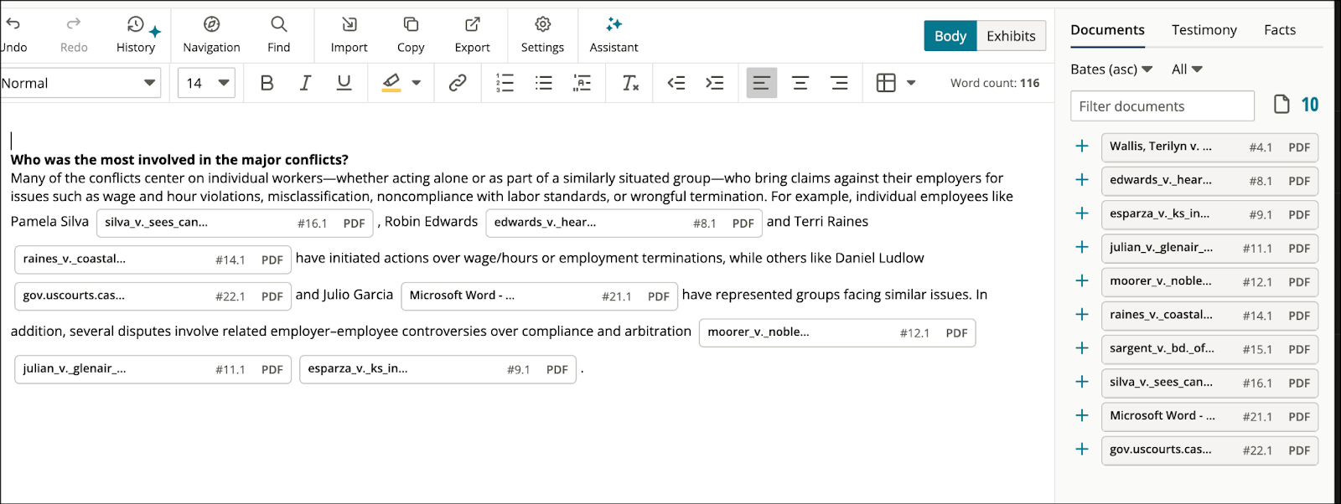Toggle underline formatting
Screen dimensions: 1341x504
point(344,83)
